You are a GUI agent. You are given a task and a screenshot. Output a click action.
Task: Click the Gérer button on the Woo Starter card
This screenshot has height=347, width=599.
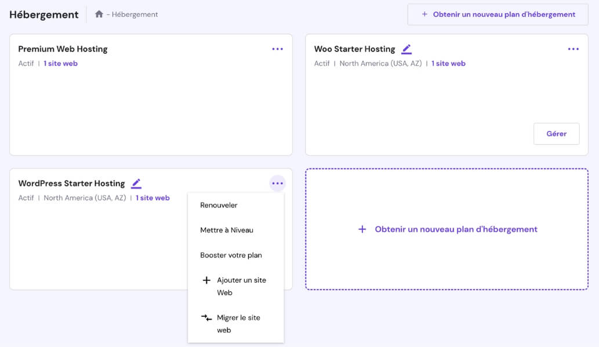(x=556, y=134)
